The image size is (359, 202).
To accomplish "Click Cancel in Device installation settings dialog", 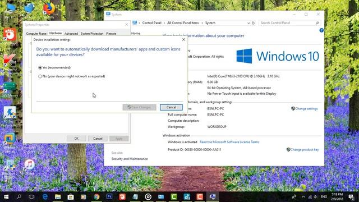I will pyautogui.click(x=171, y=107).
